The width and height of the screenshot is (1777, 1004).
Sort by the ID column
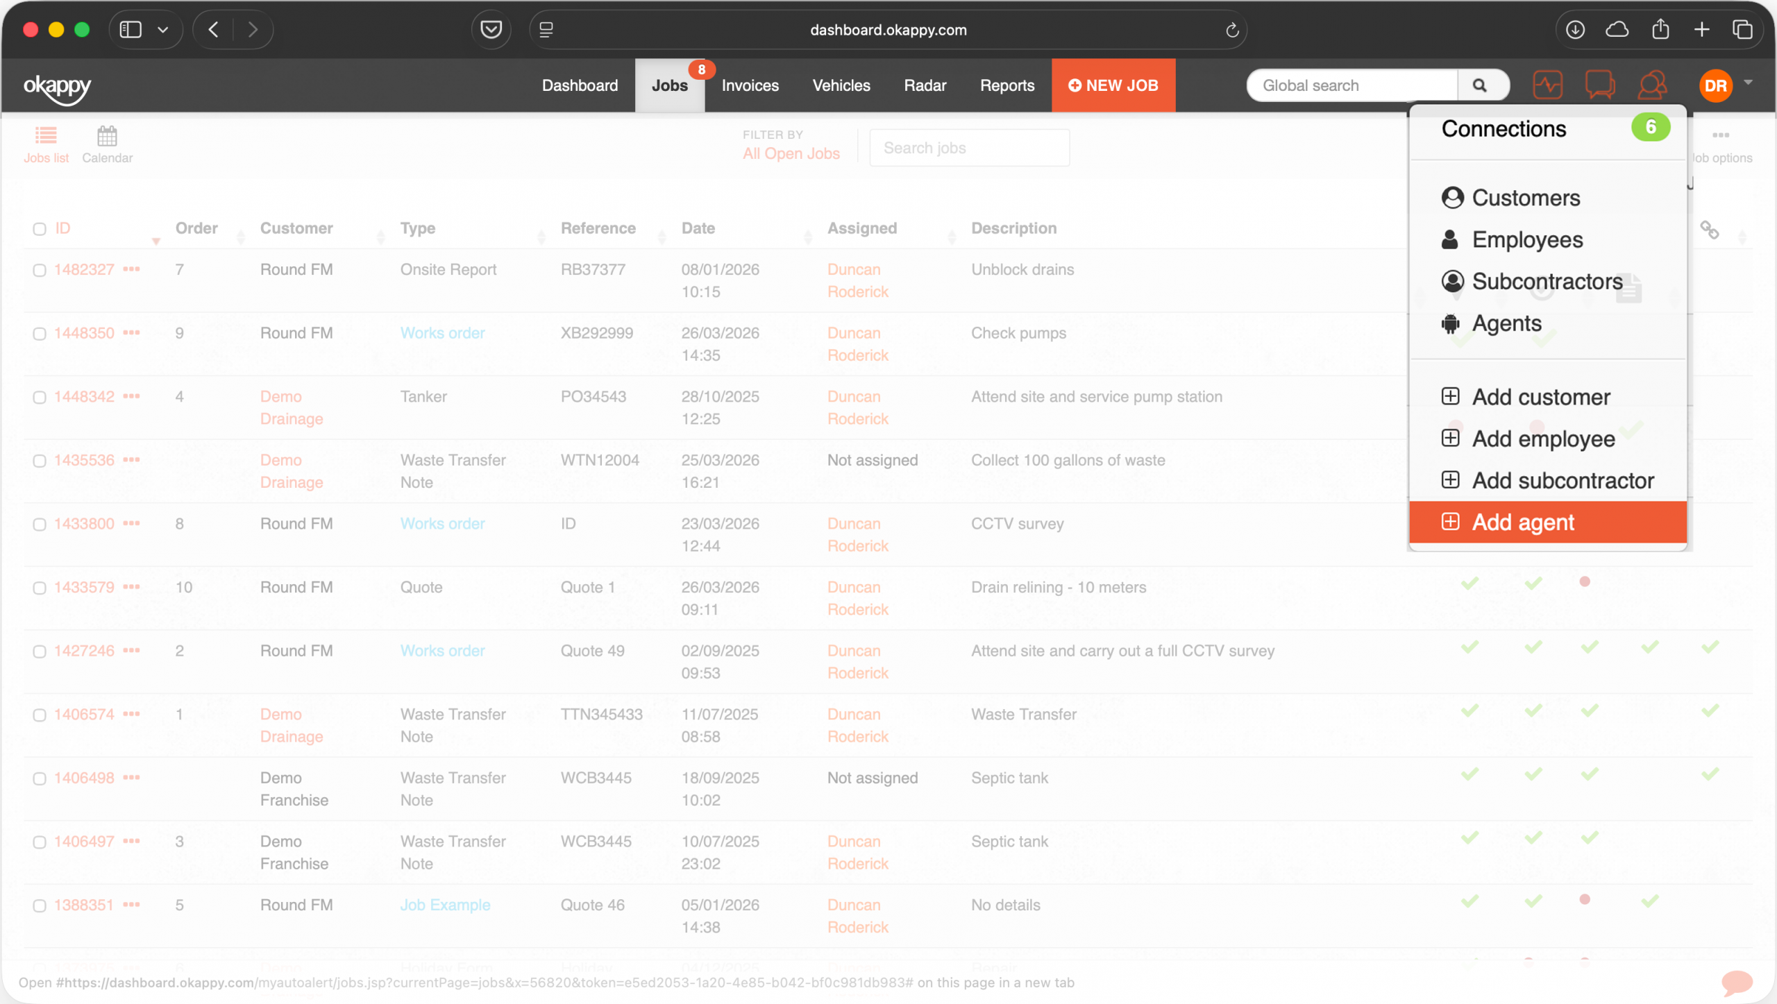click(62, 228)
